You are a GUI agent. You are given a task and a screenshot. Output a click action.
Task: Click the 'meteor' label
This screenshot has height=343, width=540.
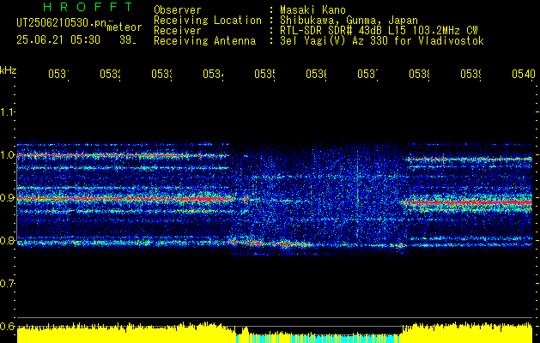pyautogui.click(x=124, y=27)
